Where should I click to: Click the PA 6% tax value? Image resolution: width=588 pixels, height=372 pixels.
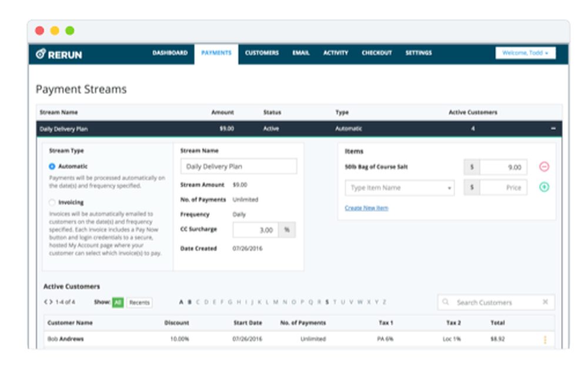pyautogui.click(x=385, y=339)
